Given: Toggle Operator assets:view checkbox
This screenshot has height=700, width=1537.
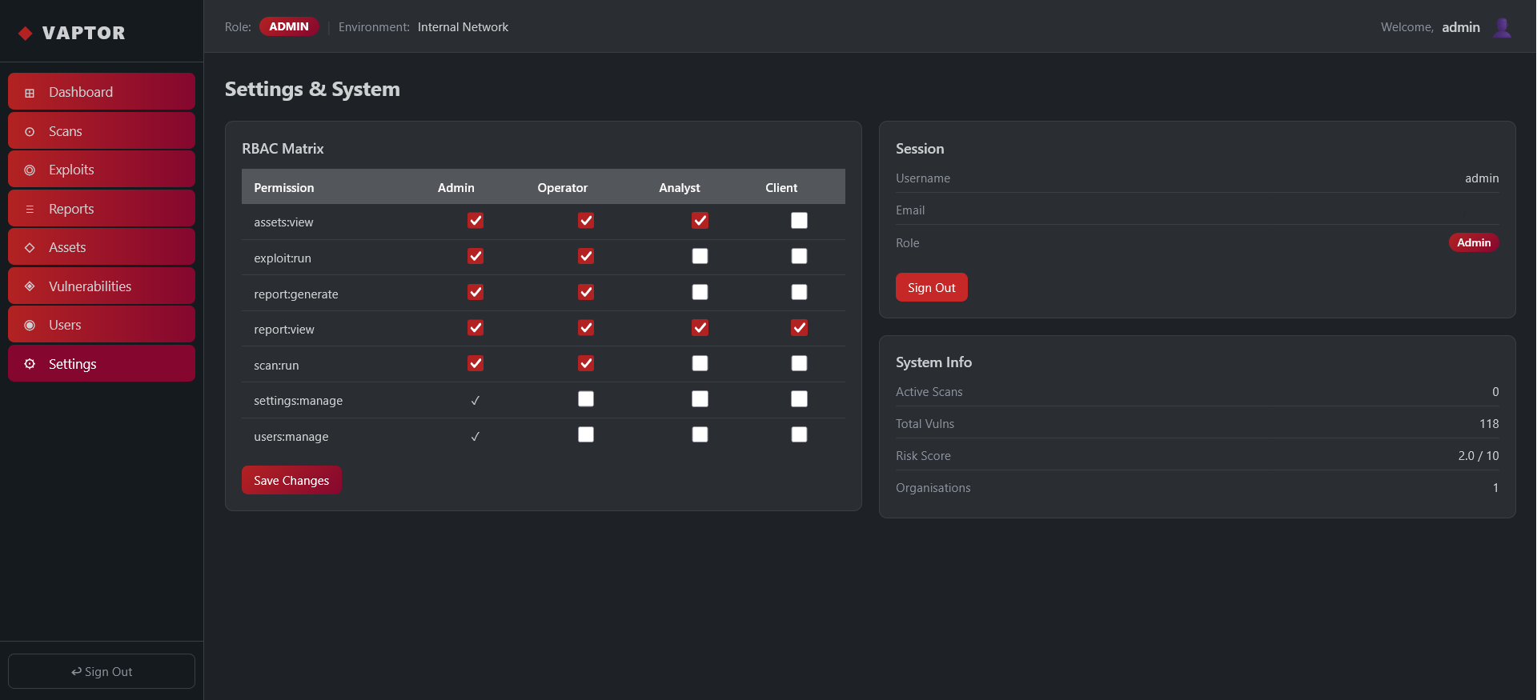Looking at the screenshot, I should [586, 220].
